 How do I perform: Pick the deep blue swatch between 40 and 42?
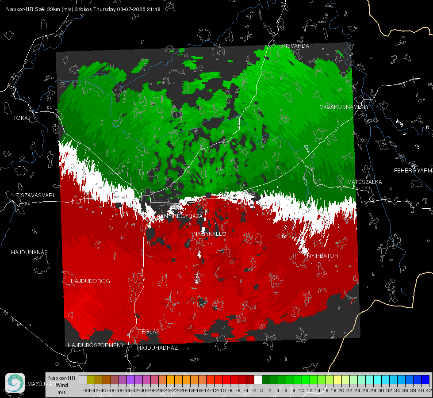(x=425, y=379)
